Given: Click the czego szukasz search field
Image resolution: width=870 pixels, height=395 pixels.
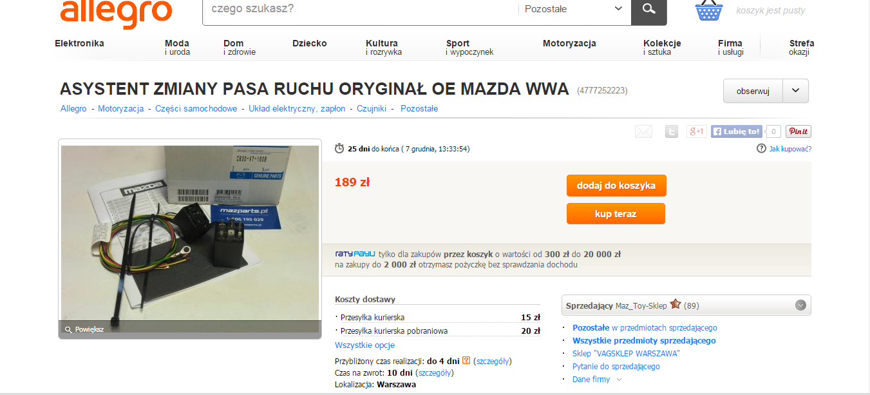Looking at the screenshot, I should [361, 9].
